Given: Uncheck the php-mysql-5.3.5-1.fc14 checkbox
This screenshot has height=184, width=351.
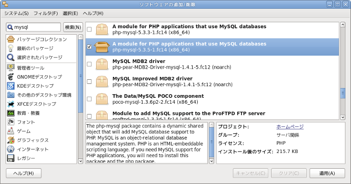Looking at the screenshot, I should (x=89, y=47).
